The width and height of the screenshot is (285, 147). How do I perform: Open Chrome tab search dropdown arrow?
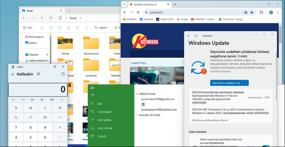point(124,4)
